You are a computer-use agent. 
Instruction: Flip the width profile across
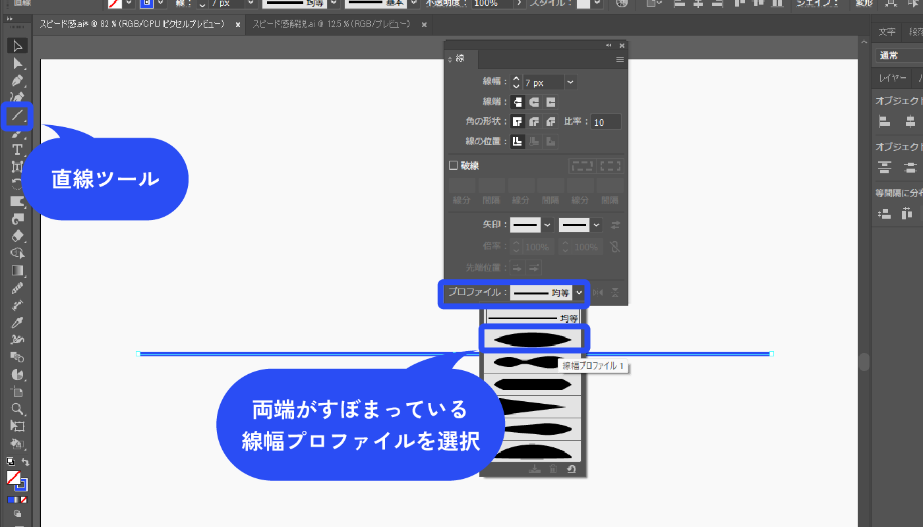(614, 293)
